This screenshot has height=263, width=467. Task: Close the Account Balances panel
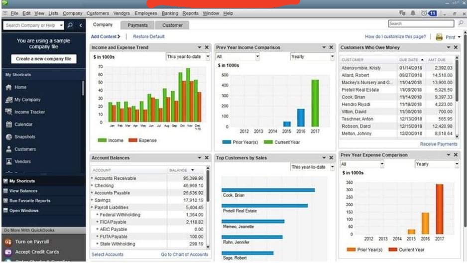(x=207, y=157)
